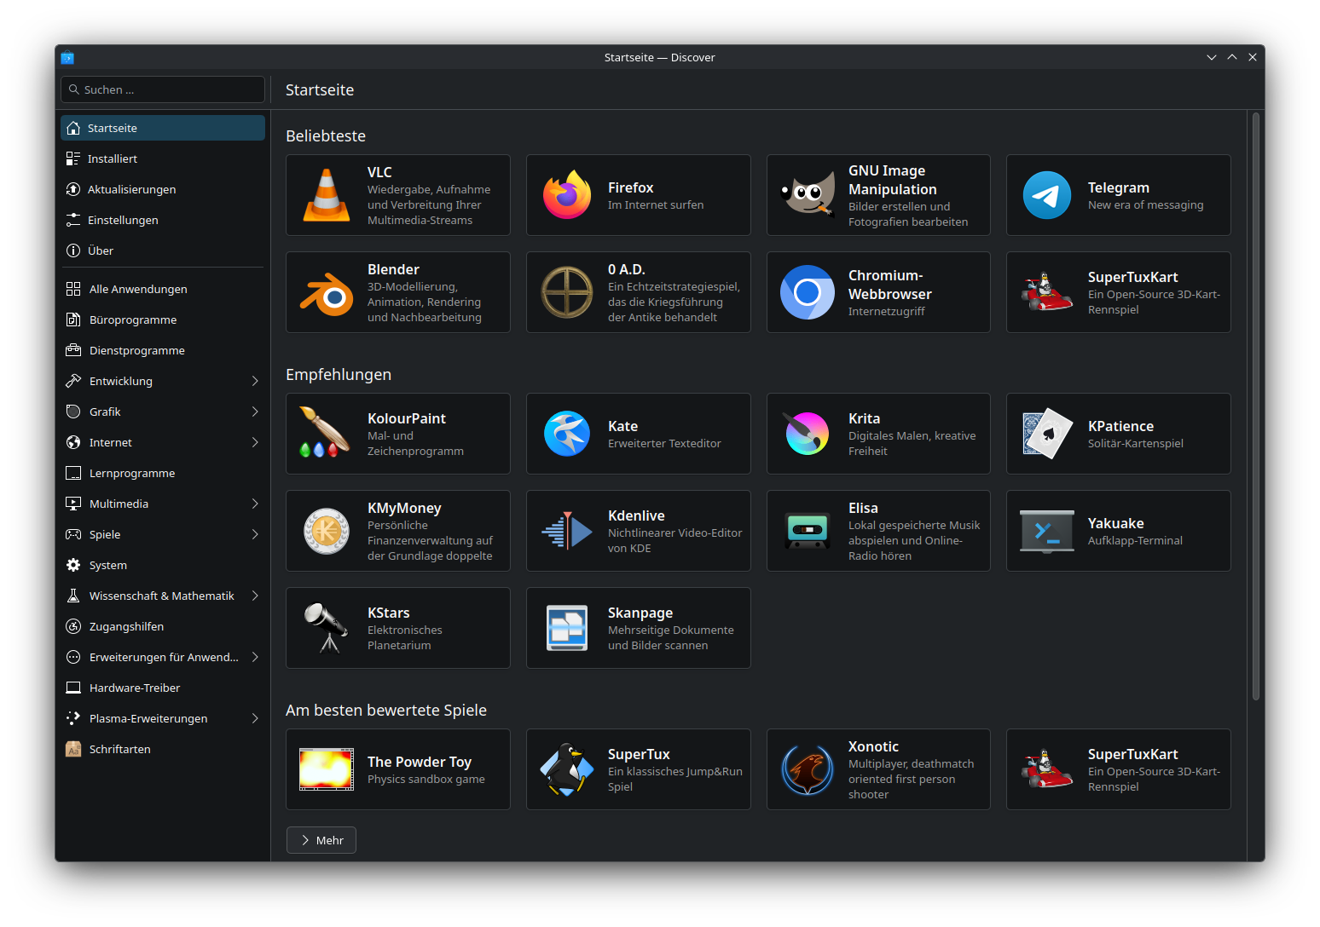Open Einstellungen in the sidebar

tap(123, 220)
